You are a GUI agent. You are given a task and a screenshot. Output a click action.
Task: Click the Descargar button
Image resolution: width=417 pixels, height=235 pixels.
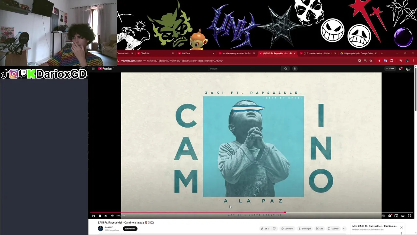tap(305, 228)
